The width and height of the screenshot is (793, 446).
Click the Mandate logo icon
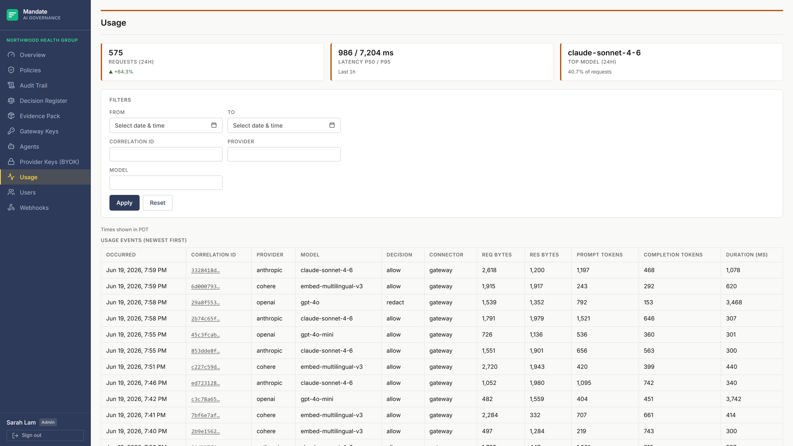(12, 15)
